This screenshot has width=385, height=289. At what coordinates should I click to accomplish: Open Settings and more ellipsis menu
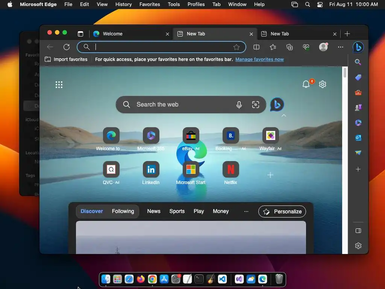pyautogui.click(x=340, y=47)
